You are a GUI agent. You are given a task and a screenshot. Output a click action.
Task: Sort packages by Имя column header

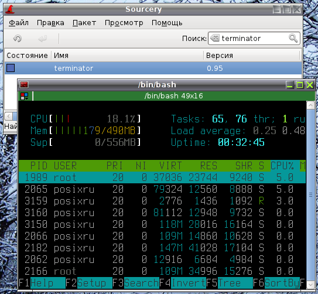point(127,56)
